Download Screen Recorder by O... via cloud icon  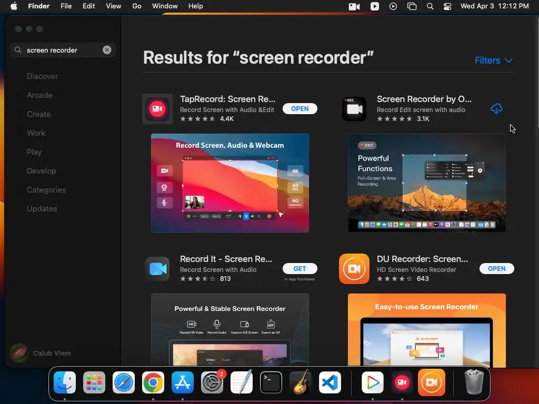tap(496, 109)
